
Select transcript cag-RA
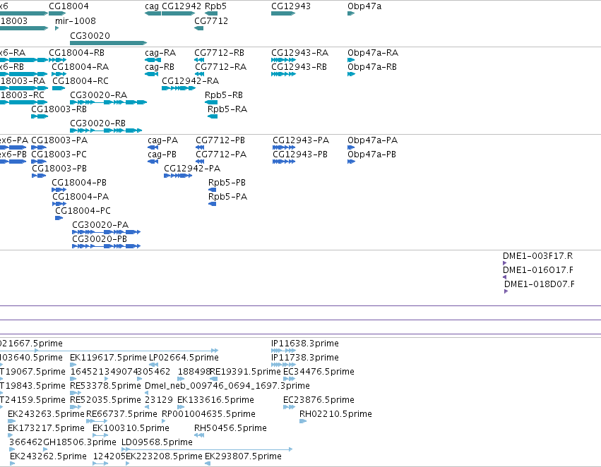(160, 53)
